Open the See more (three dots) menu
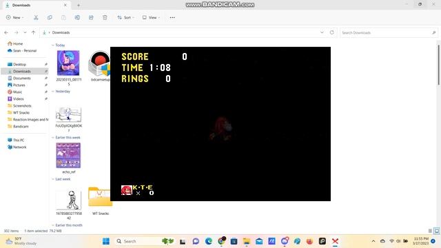The image size is (441, 248). [x=172, y=17]
